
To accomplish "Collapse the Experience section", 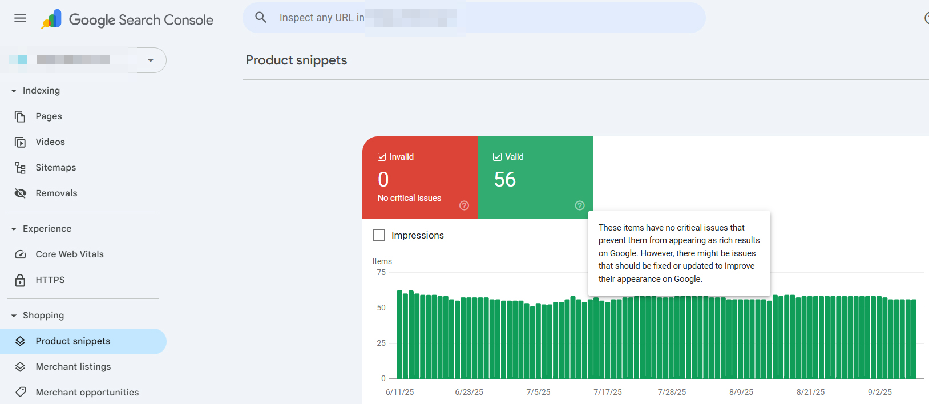I will pos(14,229).
